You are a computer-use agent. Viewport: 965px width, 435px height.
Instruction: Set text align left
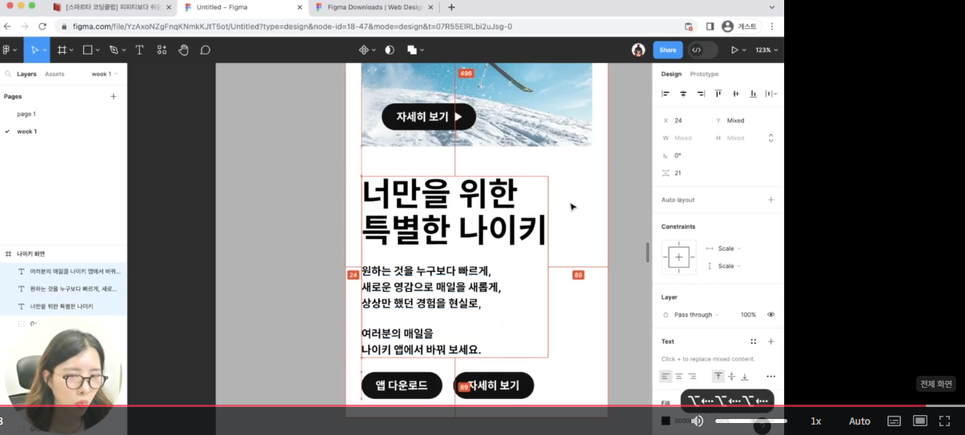666,377
